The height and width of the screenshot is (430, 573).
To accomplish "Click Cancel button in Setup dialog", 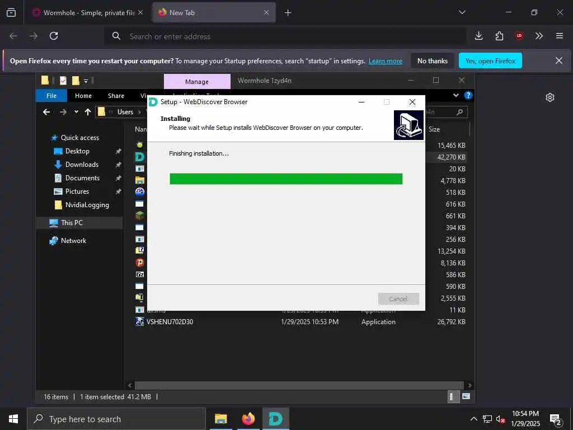I will (398, 299).
